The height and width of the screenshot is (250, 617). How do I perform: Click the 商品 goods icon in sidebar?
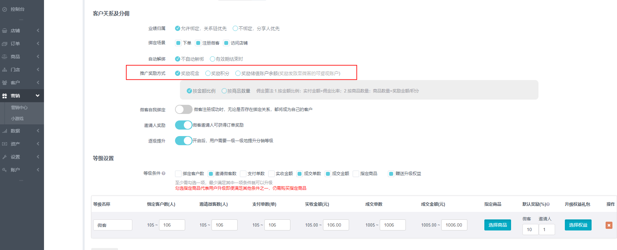click(5, 57)
